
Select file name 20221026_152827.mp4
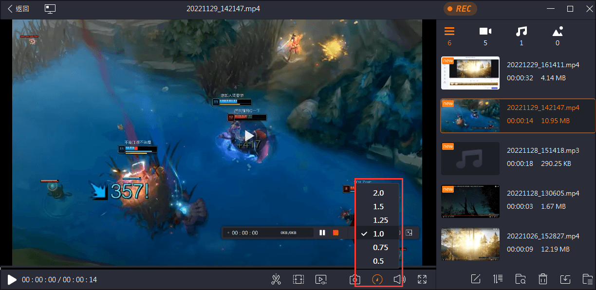pos(543,236)
